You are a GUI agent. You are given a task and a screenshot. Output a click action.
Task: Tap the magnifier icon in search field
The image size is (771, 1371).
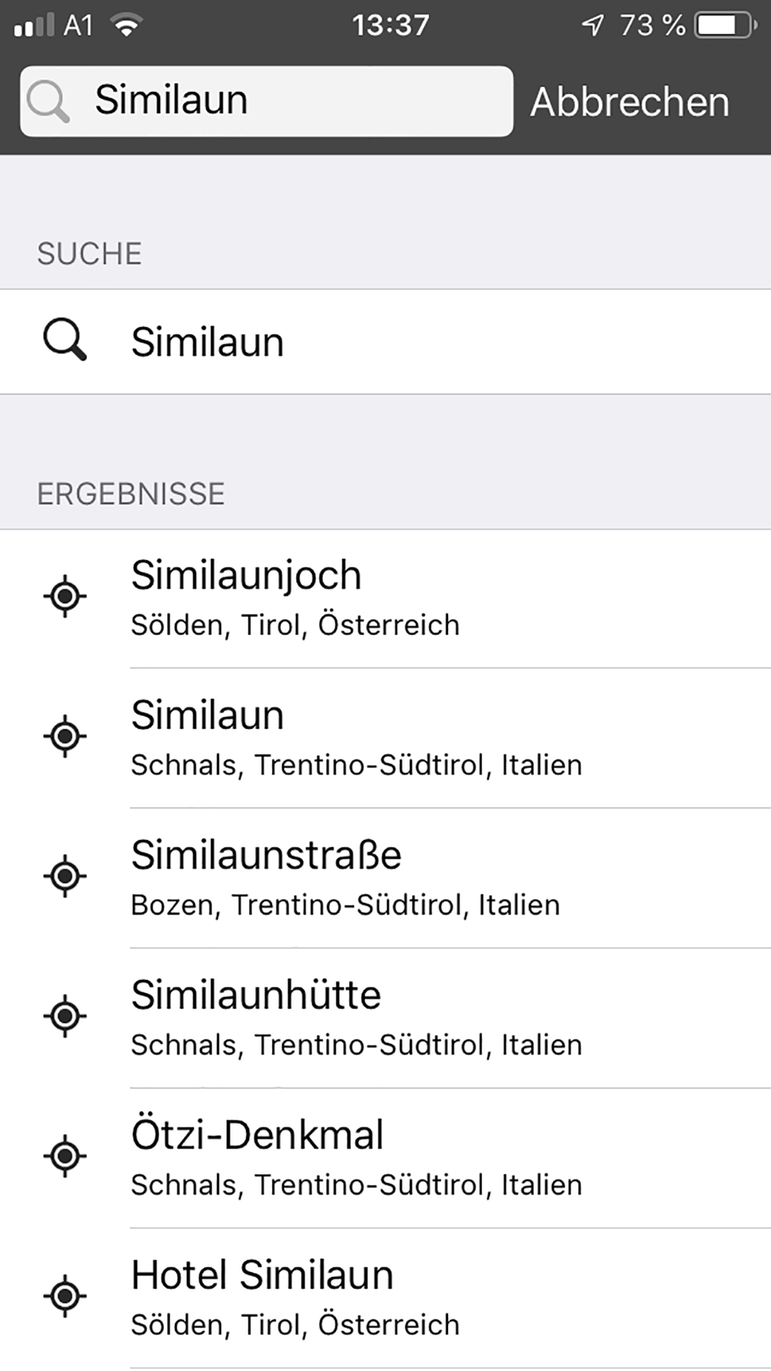pos(48,102)
